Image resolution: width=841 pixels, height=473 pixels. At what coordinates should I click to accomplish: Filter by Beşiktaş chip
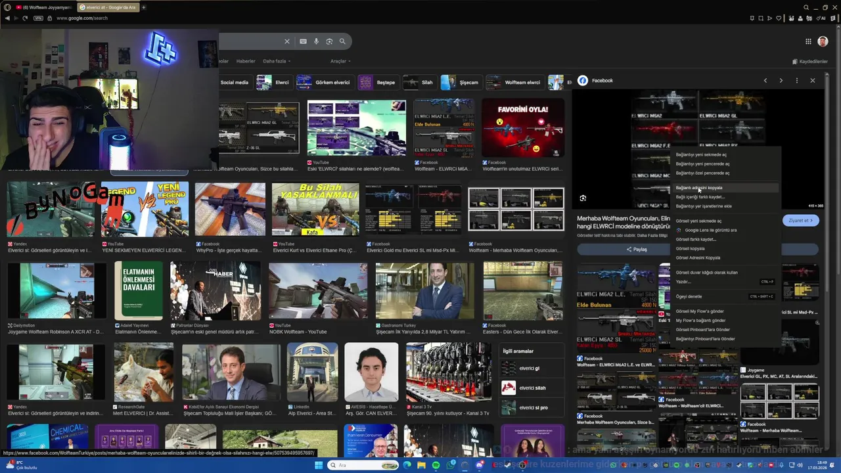378,82
